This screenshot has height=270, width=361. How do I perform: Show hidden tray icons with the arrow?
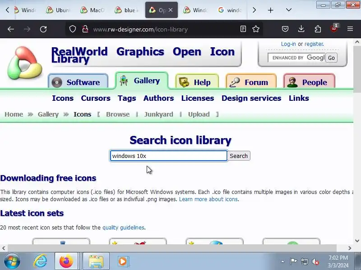click(282, 261)
